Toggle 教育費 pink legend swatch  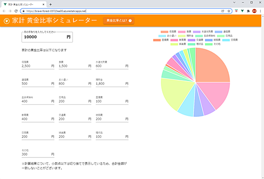click(x=174, y=40)
